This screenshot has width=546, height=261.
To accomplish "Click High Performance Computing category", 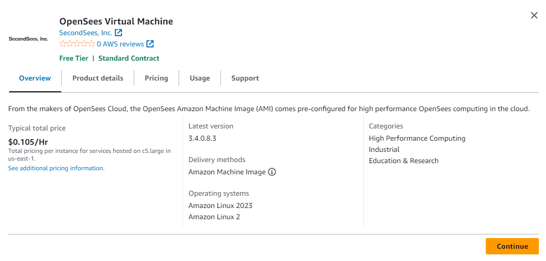I will point(417,138).
